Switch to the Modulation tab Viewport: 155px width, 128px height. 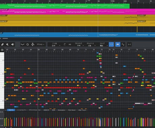click(62, 110)
